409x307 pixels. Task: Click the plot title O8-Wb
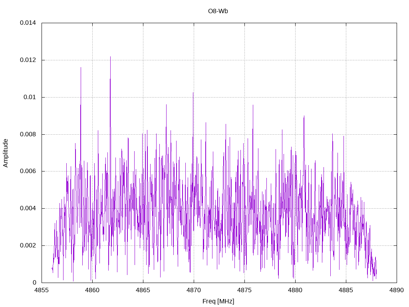click(x=218, y=11)
